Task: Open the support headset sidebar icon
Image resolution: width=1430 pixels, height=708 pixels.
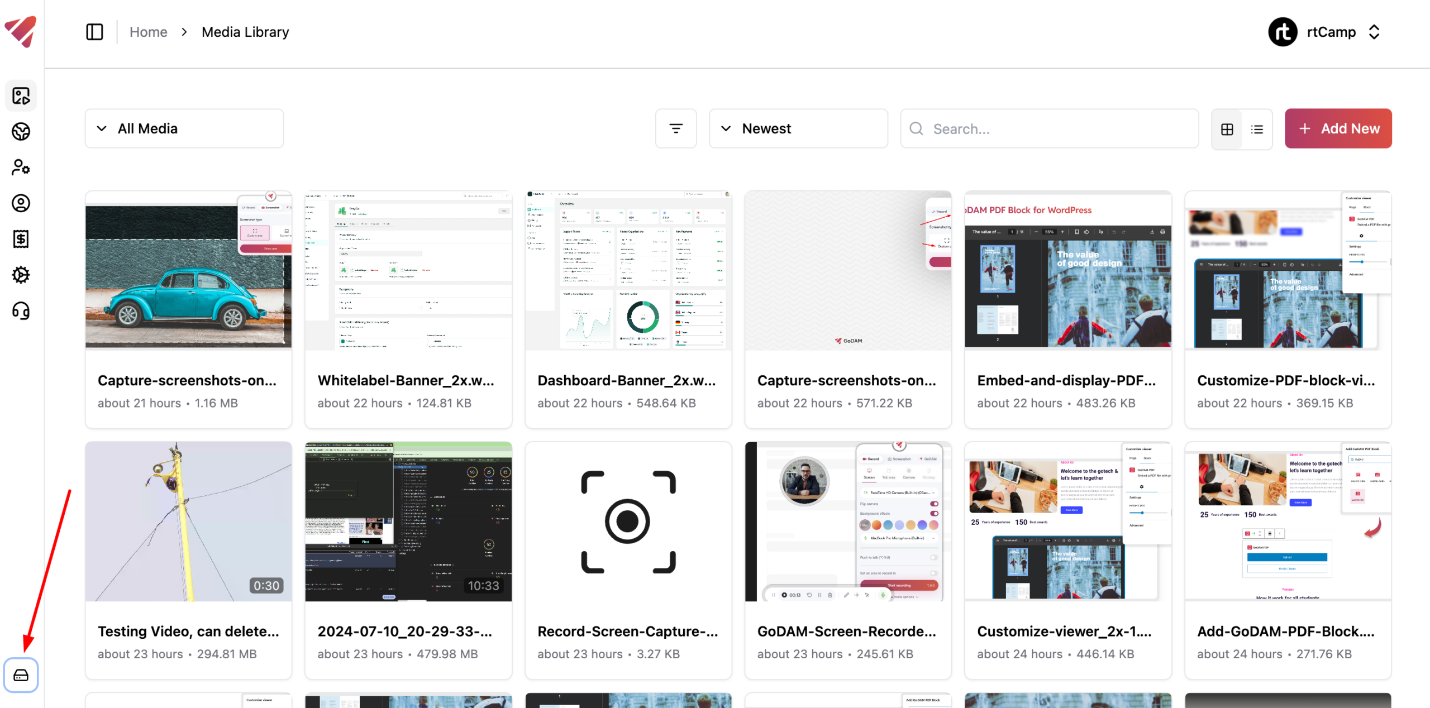Action: click(x=21, y=310)
